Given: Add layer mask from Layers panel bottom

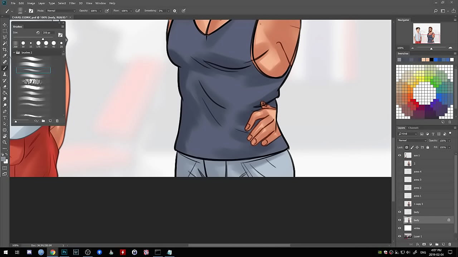Looking at the screenshot, I should click(424, 245).
